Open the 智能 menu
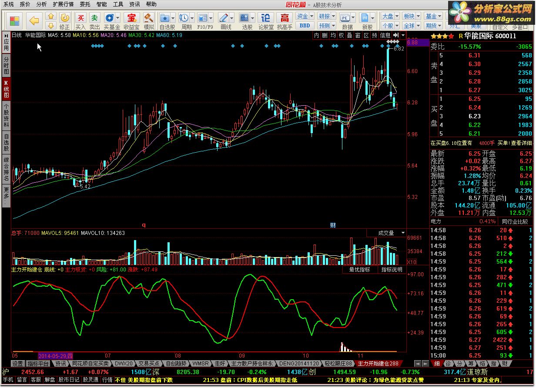 (101, 4)
